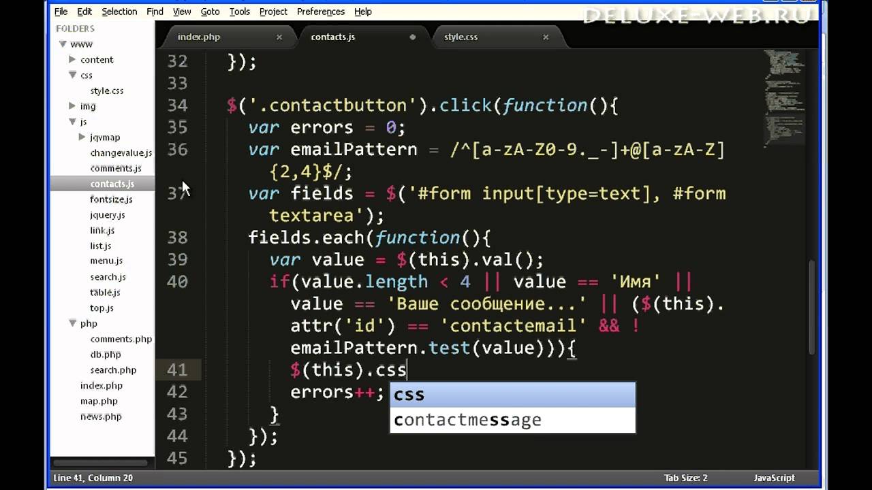This screenshot has width=872, height=490.
Task: Expand the content folder
Action: (72, 59)
